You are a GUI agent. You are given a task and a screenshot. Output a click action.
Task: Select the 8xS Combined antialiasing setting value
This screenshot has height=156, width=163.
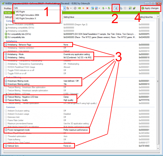tap(77, 57)
